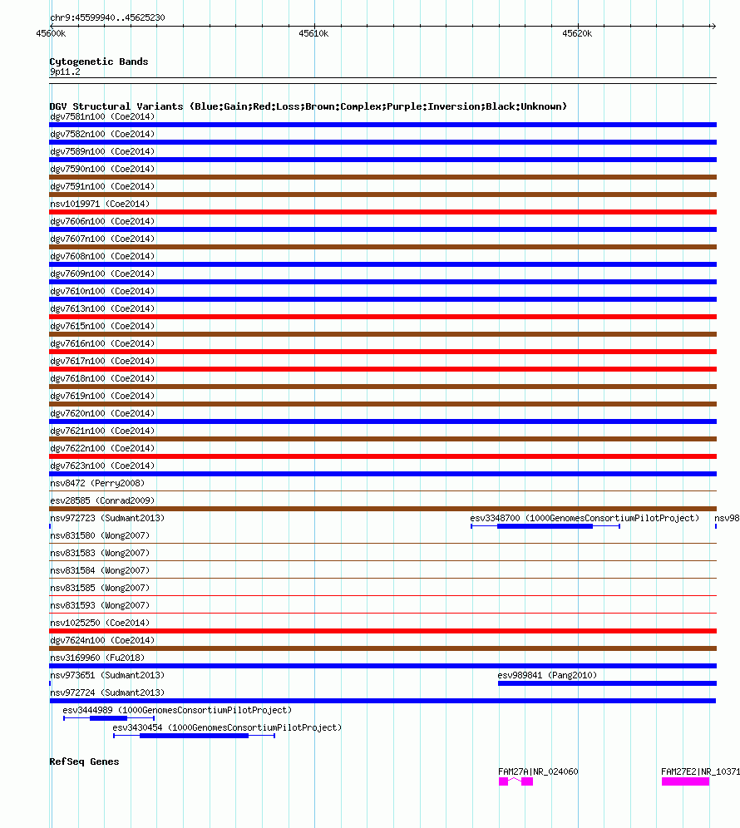This screenshot has height=828, width=740.
Task: Click the dgv7608n100 (Coe2014) label
Action: 102,256
